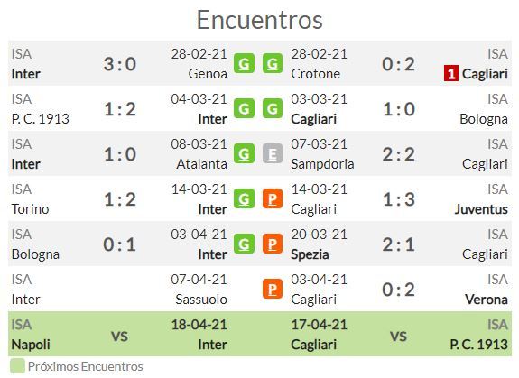Click the Próximos Encuentros green legend swatch
This screenshot has width=519, height=378.
pos(17,366)
